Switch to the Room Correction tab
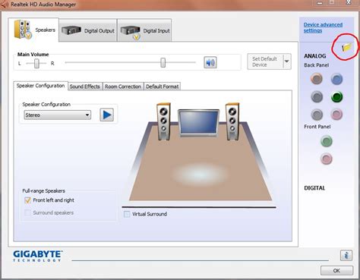The image size is (360, 280). [123, 87]
